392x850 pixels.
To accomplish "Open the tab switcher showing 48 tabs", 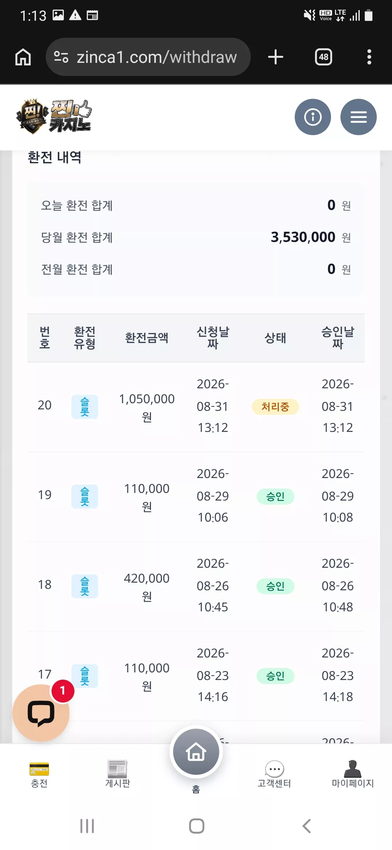I will point(323,57).
